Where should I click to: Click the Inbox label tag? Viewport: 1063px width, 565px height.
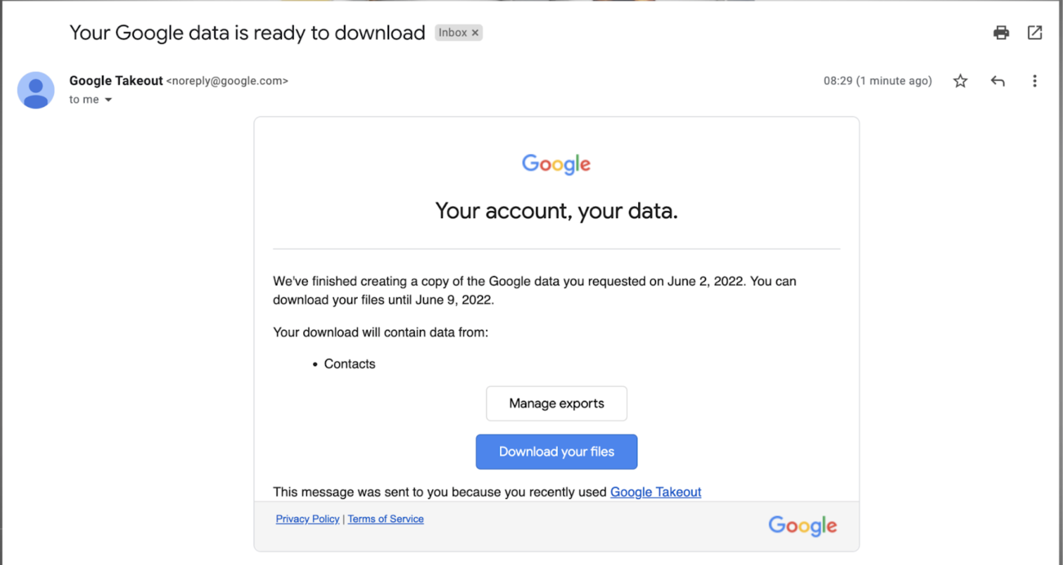453,33
